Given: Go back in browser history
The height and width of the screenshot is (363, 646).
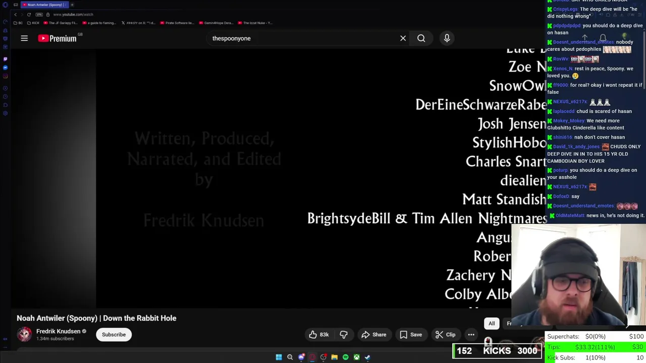Looking at the screenshot, I should [x=15, y=15].
